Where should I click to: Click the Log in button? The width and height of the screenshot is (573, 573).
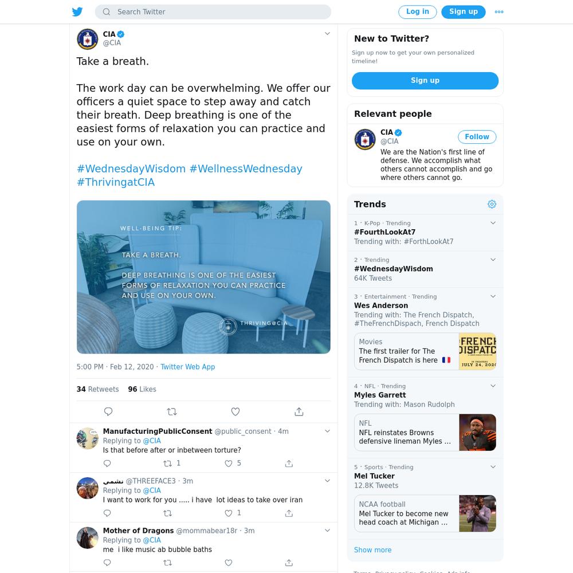point(417,11)
